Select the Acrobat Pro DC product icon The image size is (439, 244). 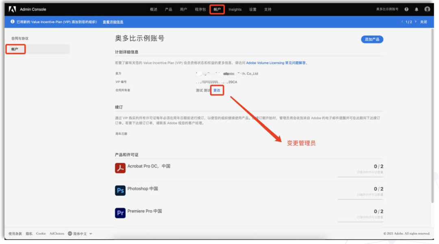(120, 168)
